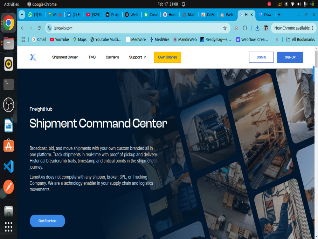Open the Webflow: Crea... bookmark

tap(252, 40)
